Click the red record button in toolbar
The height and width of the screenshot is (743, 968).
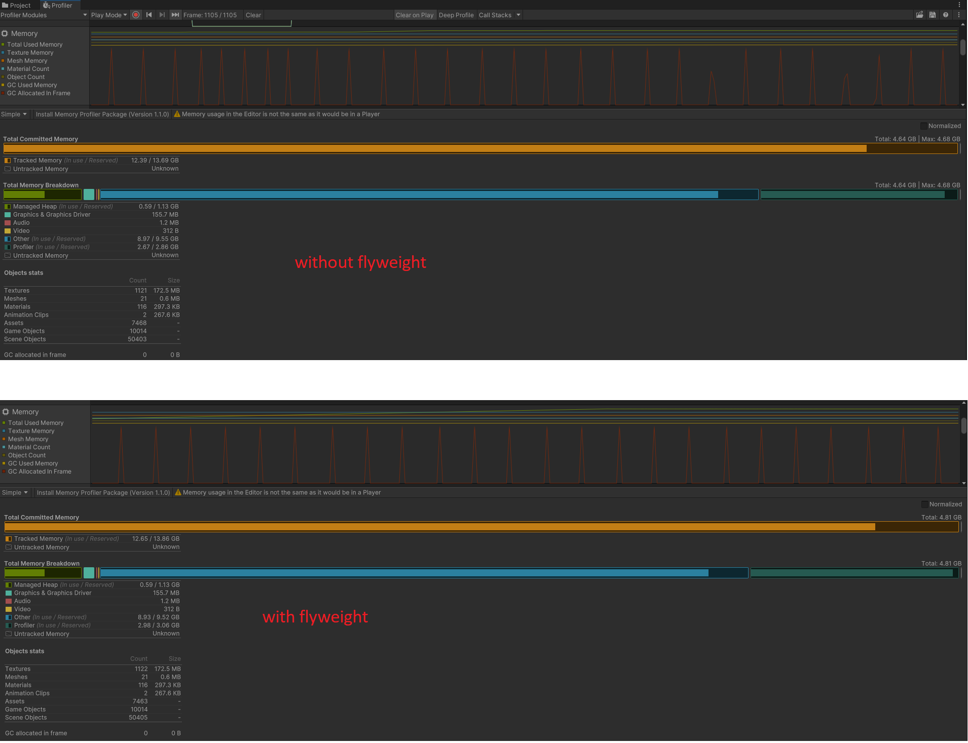tap(135, 15)
